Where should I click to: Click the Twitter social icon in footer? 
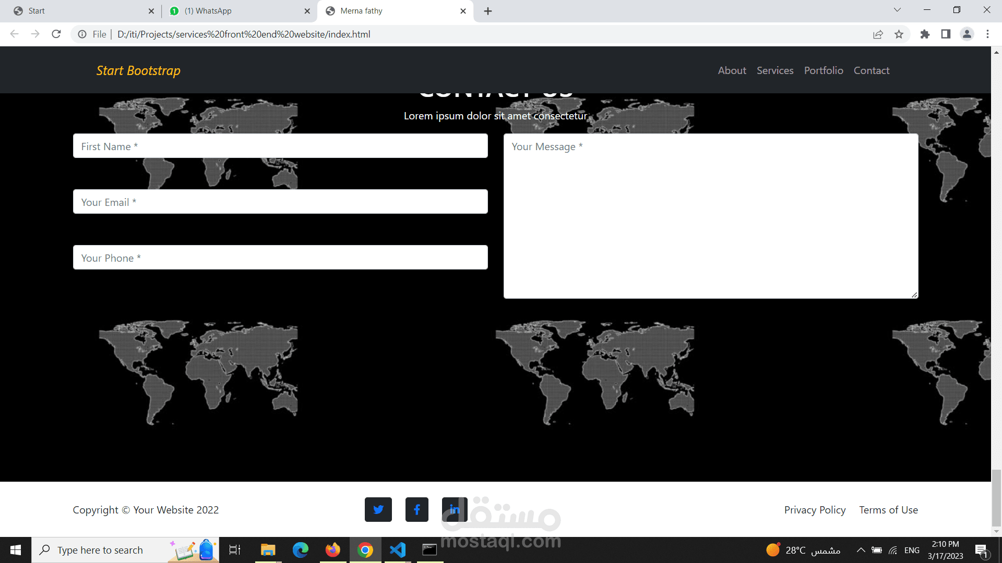[x=378, y=509]
